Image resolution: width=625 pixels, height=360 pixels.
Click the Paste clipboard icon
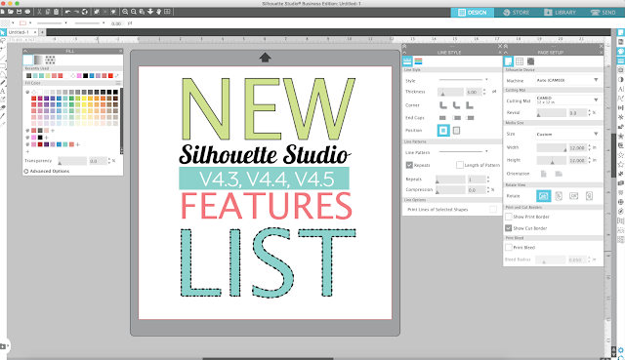click(x=57, y=12)
